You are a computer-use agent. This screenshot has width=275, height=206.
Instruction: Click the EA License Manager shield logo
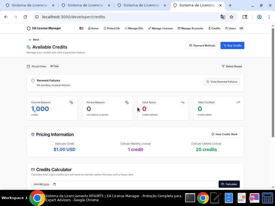[29, 28]
